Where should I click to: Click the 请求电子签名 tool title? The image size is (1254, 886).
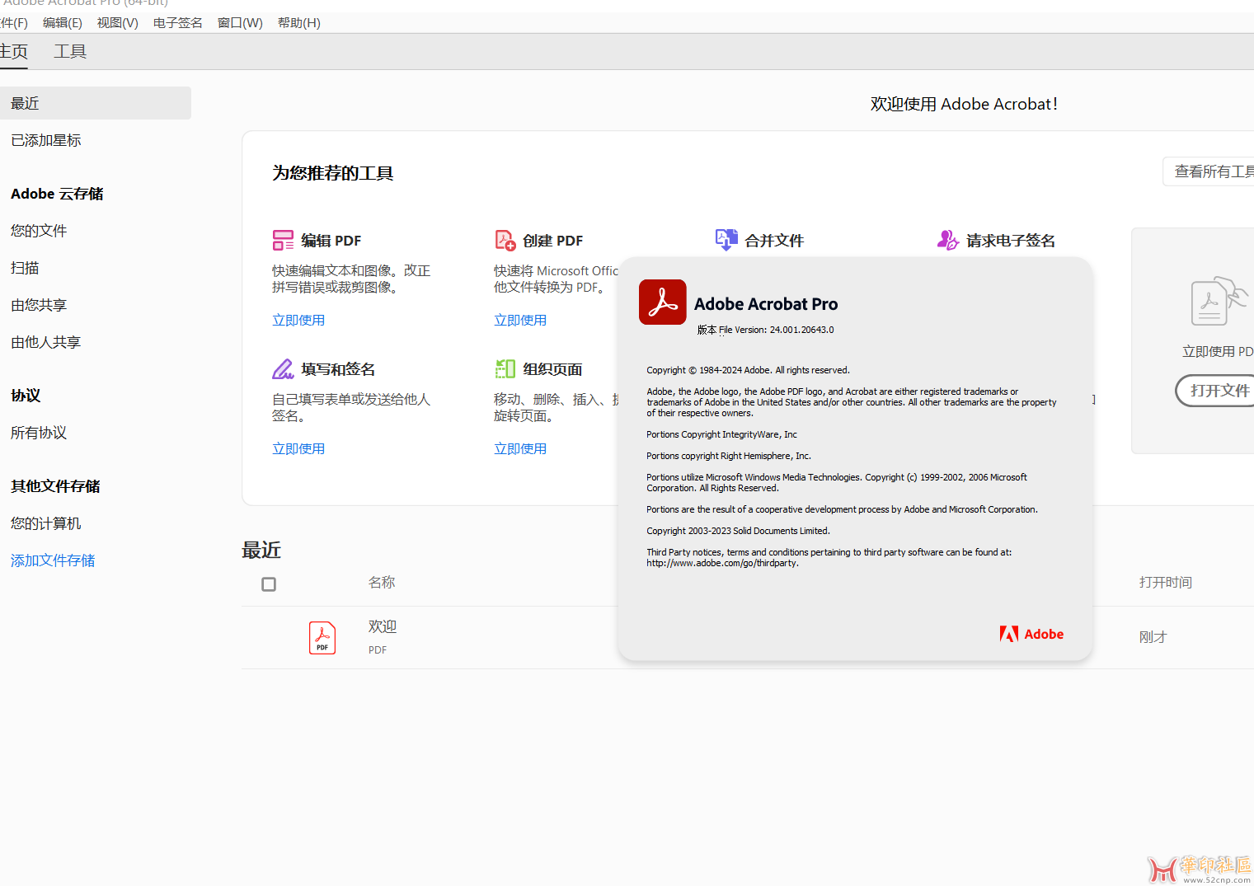[1011, 241]
